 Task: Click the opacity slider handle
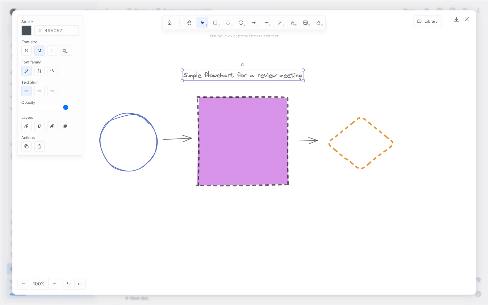point(66,107)
